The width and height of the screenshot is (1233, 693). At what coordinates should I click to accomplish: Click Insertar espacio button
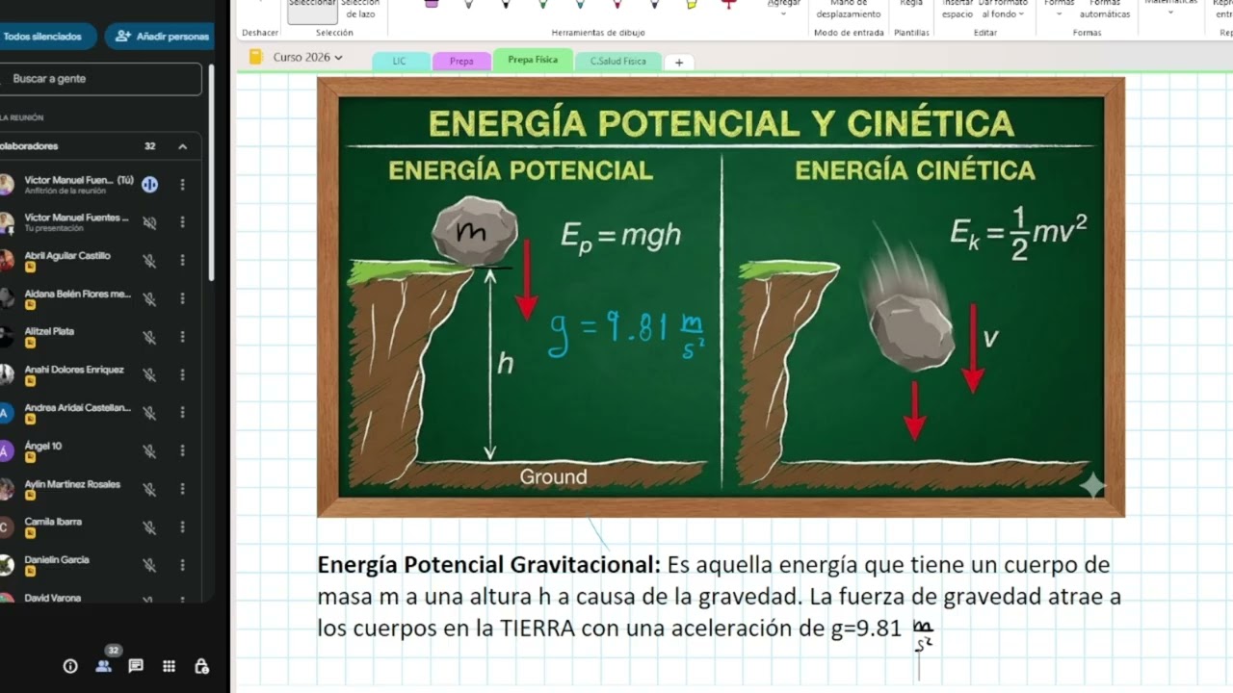(958, 9)
